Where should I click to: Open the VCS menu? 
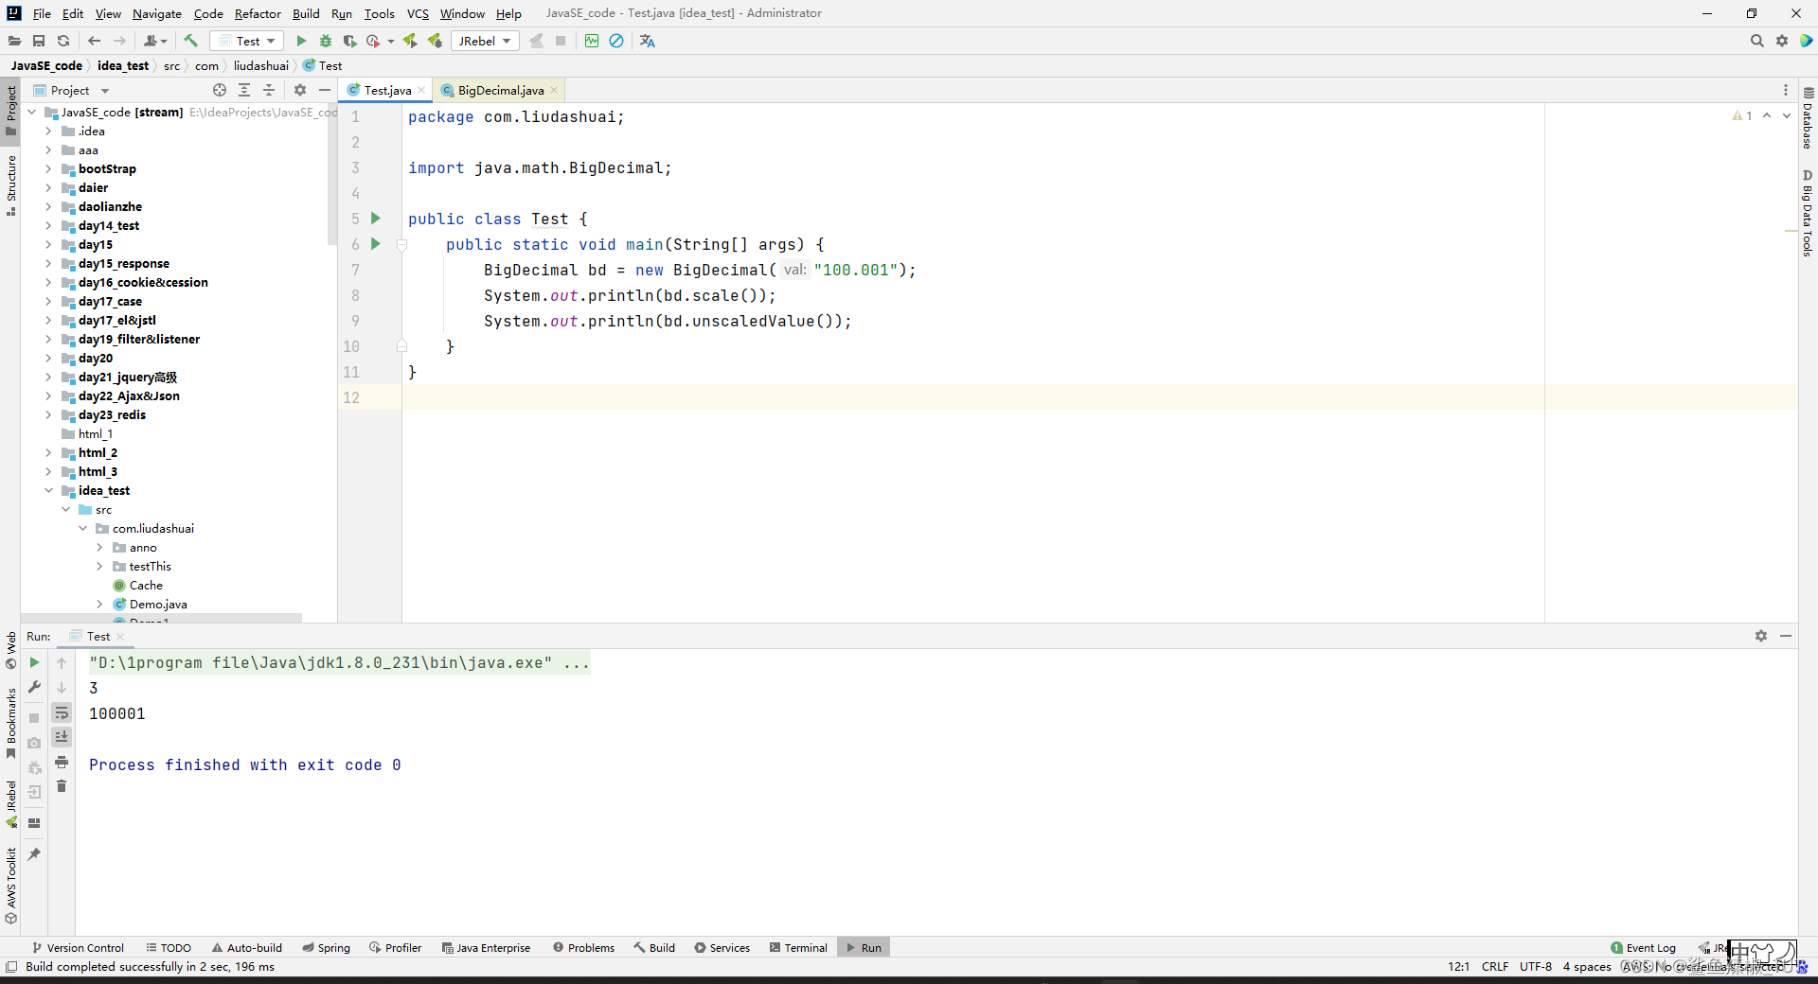(418, 13)
